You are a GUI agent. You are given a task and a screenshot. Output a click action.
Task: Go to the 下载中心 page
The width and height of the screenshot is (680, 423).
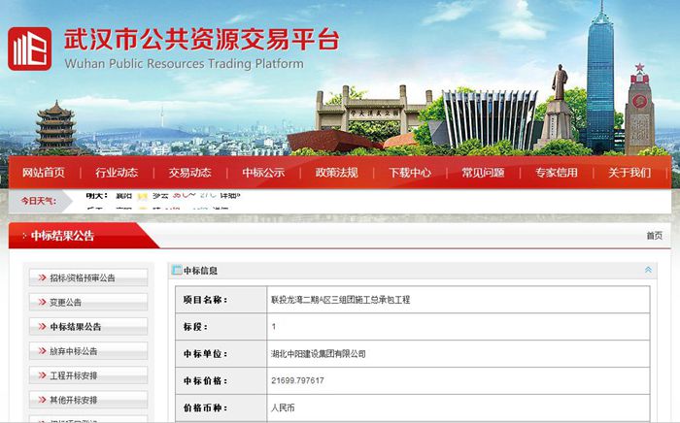coord(409,173)
